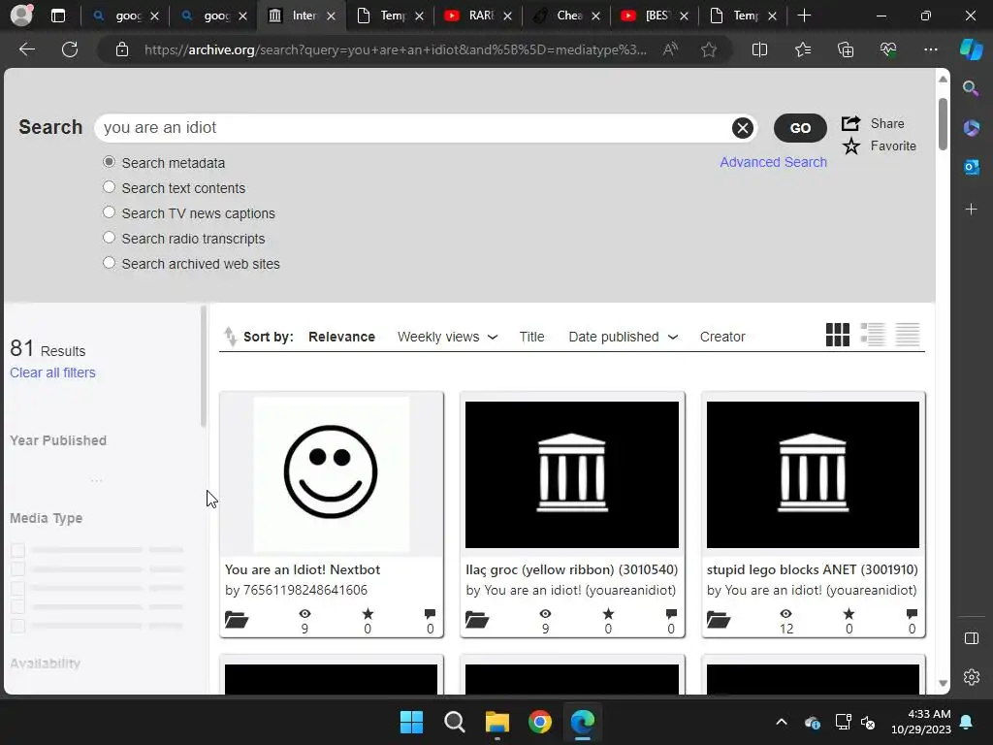
Task: Add page to favorites star in address bar
Action: point(709,49)
